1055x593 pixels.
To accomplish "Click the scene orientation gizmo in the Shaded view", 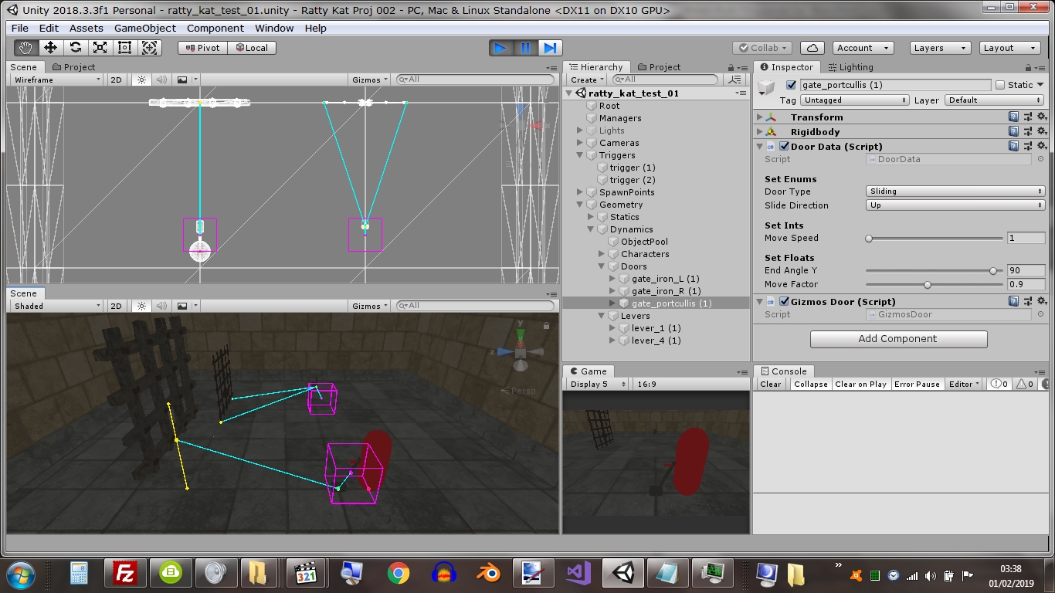I will pyautogui.click(x=520, y=352).
